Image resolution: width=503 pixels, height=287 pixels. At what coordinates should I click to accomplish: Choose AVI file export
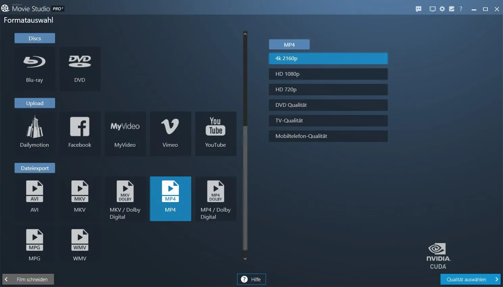click(34, 198)
